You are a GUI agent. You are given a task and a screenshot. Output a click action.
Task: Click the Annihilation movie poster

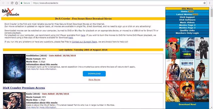(x=14, y=68)
